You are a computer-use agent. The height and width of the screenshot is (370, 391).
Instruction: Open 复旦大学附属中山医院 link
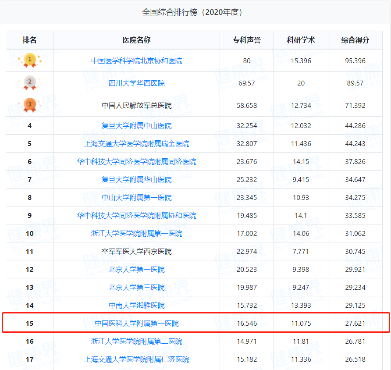pyautogui.click(x=136, y=126)
